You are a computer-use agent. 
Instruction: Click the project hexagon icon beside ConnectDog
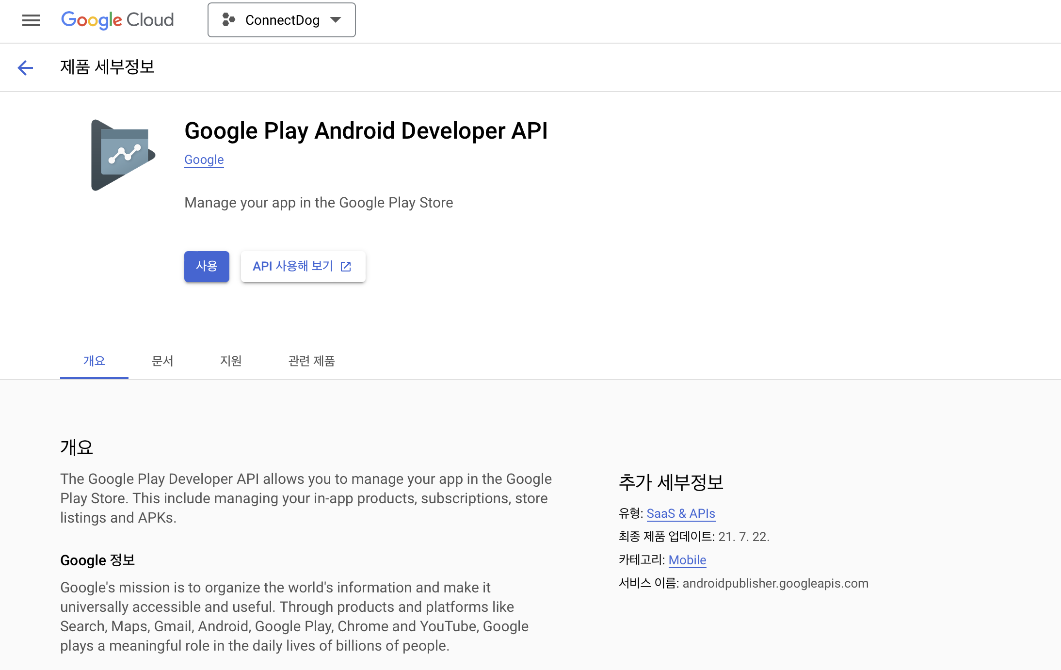(x=228, y=20)
